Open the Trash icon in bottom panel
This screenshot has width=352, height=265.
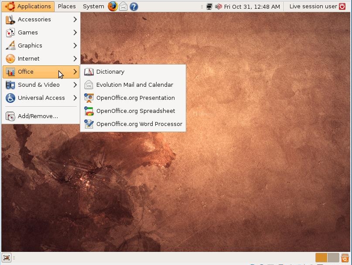[345, 258]
